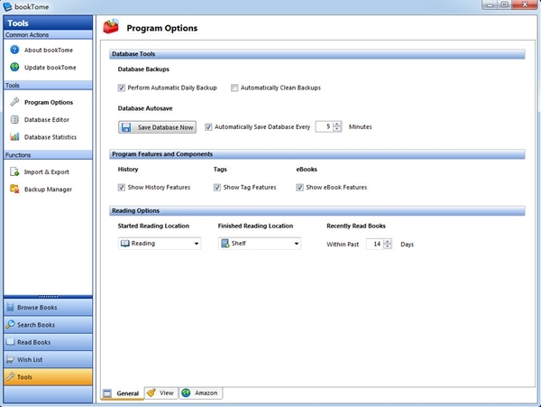Open Backup Manager link

(48, 190)
